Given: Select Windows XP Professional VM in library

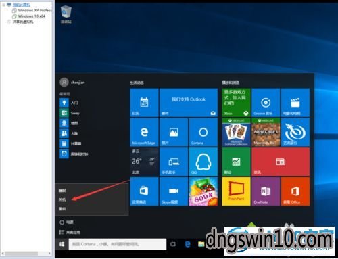Looking at the screenshot, I should point(32,10).
